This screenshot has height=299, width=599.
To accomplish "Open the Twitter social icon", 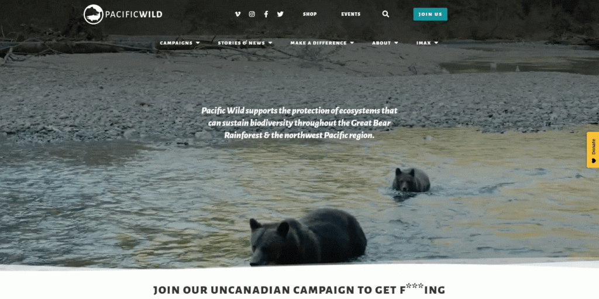I will click(x=280, y=14).
